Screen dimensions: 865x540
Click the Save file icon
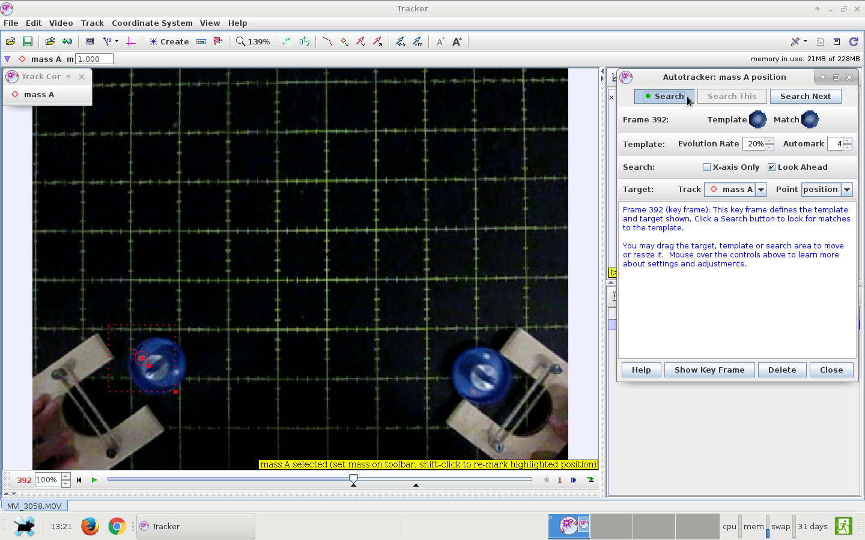coord(28,41)
